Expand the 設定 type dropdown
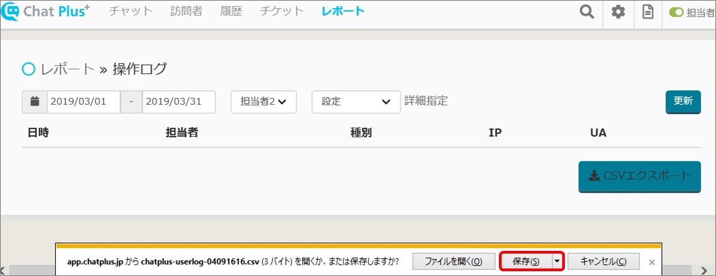This screenshot has height=276, width=716. coord(356,102)
